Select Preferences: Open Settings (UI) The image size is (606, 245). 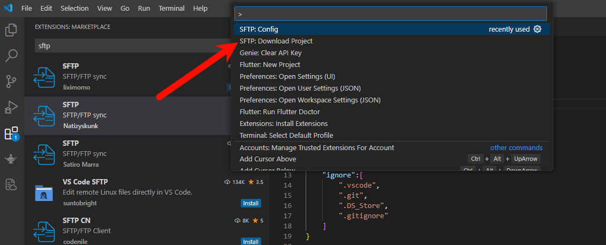pyautogui.click(x=392, y=77)
